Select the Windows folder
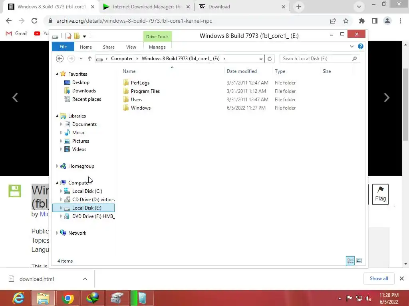This screenshot has width=409, height=306. 141,108
